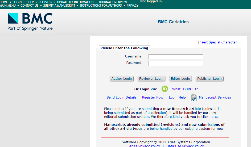Go to Journal Overview in the menu

click(x=113, y=2)
